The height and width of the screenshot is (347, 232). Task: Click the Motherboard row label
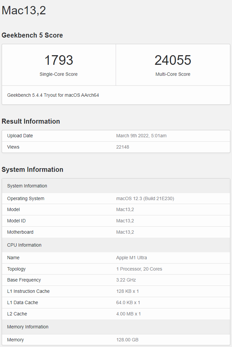[20, 232]
